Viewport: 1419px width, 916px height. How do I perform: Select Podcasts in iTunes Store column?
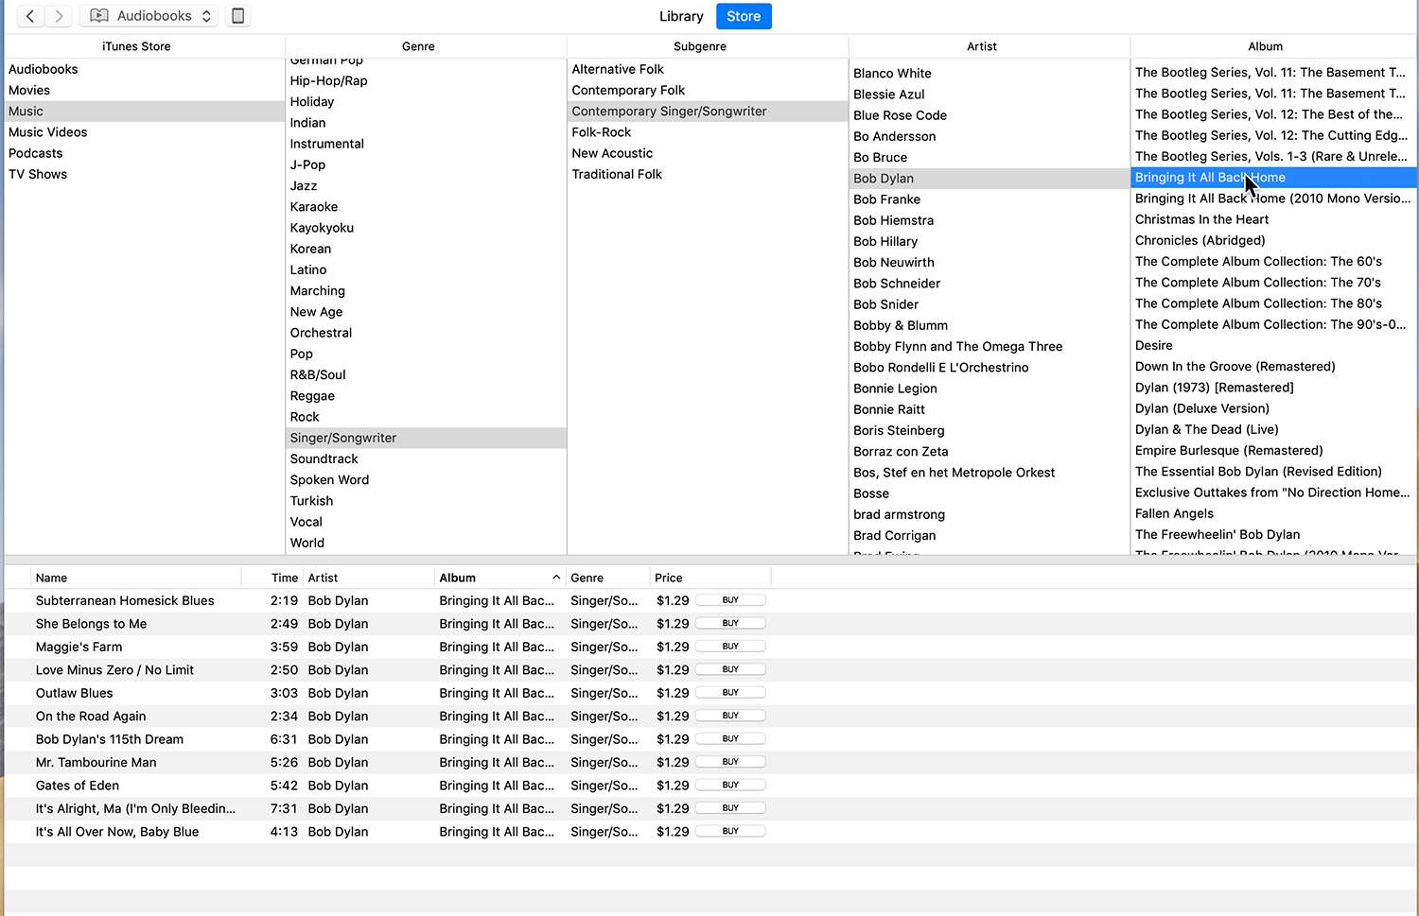144,153
